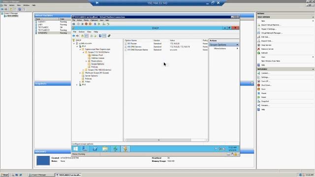Image resolution: width=315 pixels, height=177 pixels.
Task: Select the 015 DNS Domain Name option row
Action: (166, 50)
